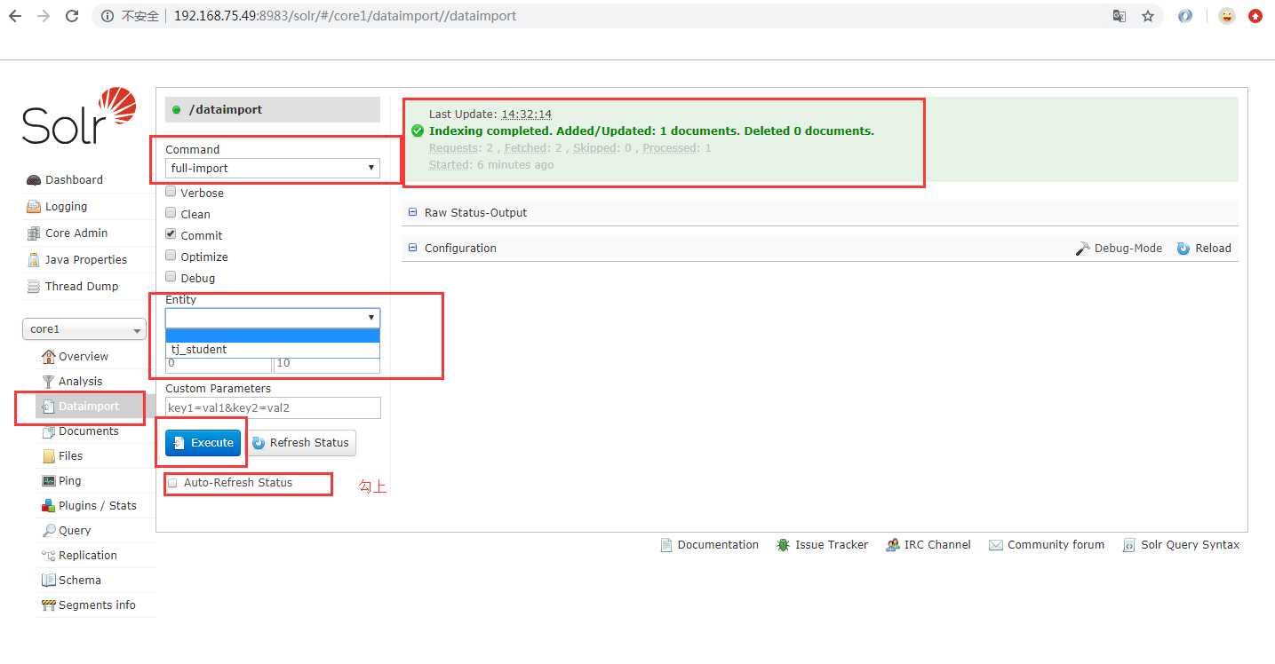
Task: Click the Issue Tracker bug icon
Action: click(x=783, y=545)
